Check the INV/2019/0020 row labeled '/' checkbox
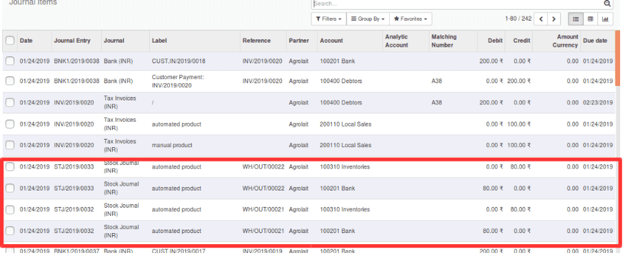Image resolution: width=627 pixels, height=264 pixels. click(10, 102)
